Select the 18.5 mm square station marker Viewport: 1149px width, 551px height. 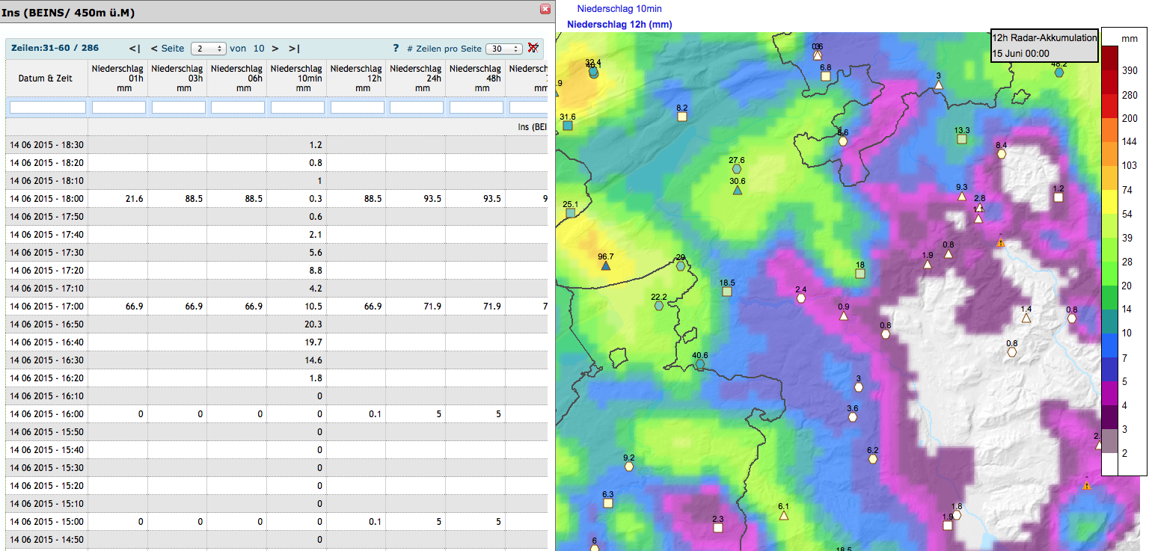(727, 292)
